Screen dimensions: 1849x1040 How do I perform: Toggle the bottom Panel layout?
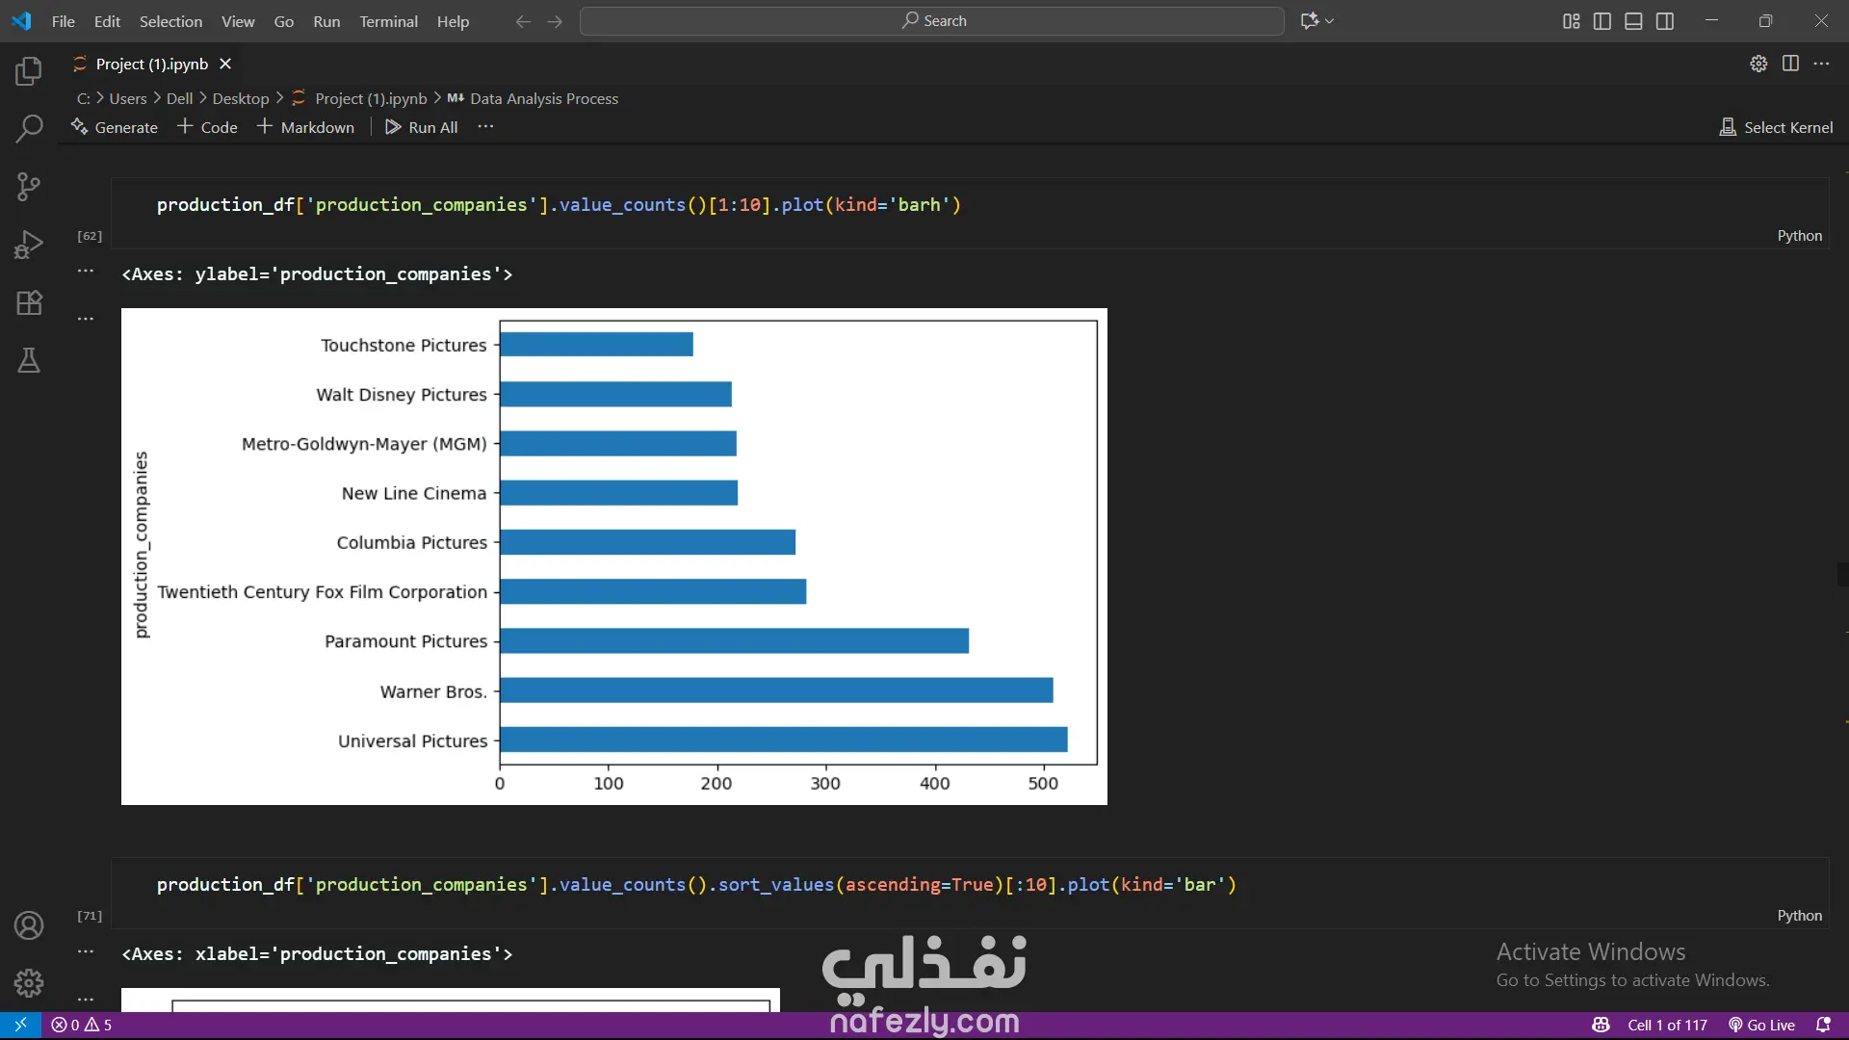1633,21
